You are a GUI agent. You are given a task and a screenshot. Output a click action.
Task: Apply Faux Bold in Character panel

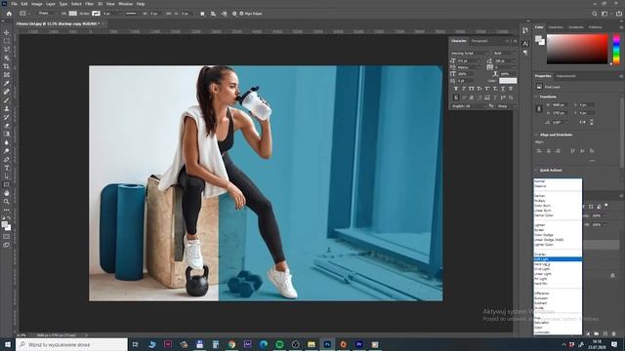(x=456, y=89)
